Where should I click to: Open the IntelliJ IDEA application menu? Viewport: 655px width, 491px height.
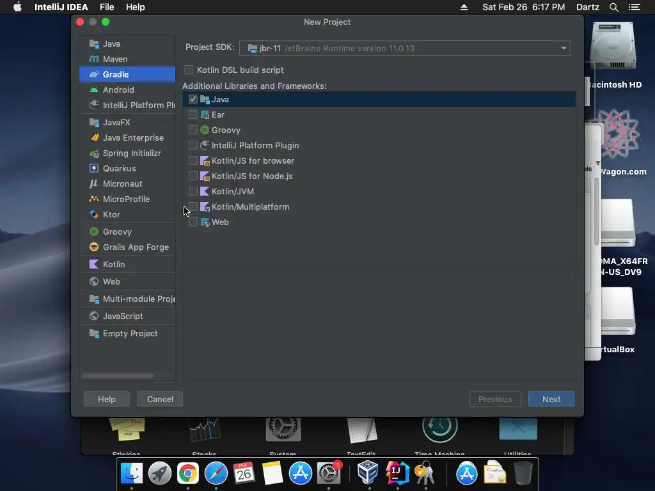tap(61, 7)
